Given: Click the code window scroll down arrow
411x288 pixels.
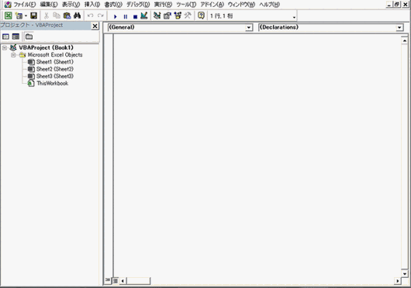Looking at the screenshot, I should click(405, 273).
